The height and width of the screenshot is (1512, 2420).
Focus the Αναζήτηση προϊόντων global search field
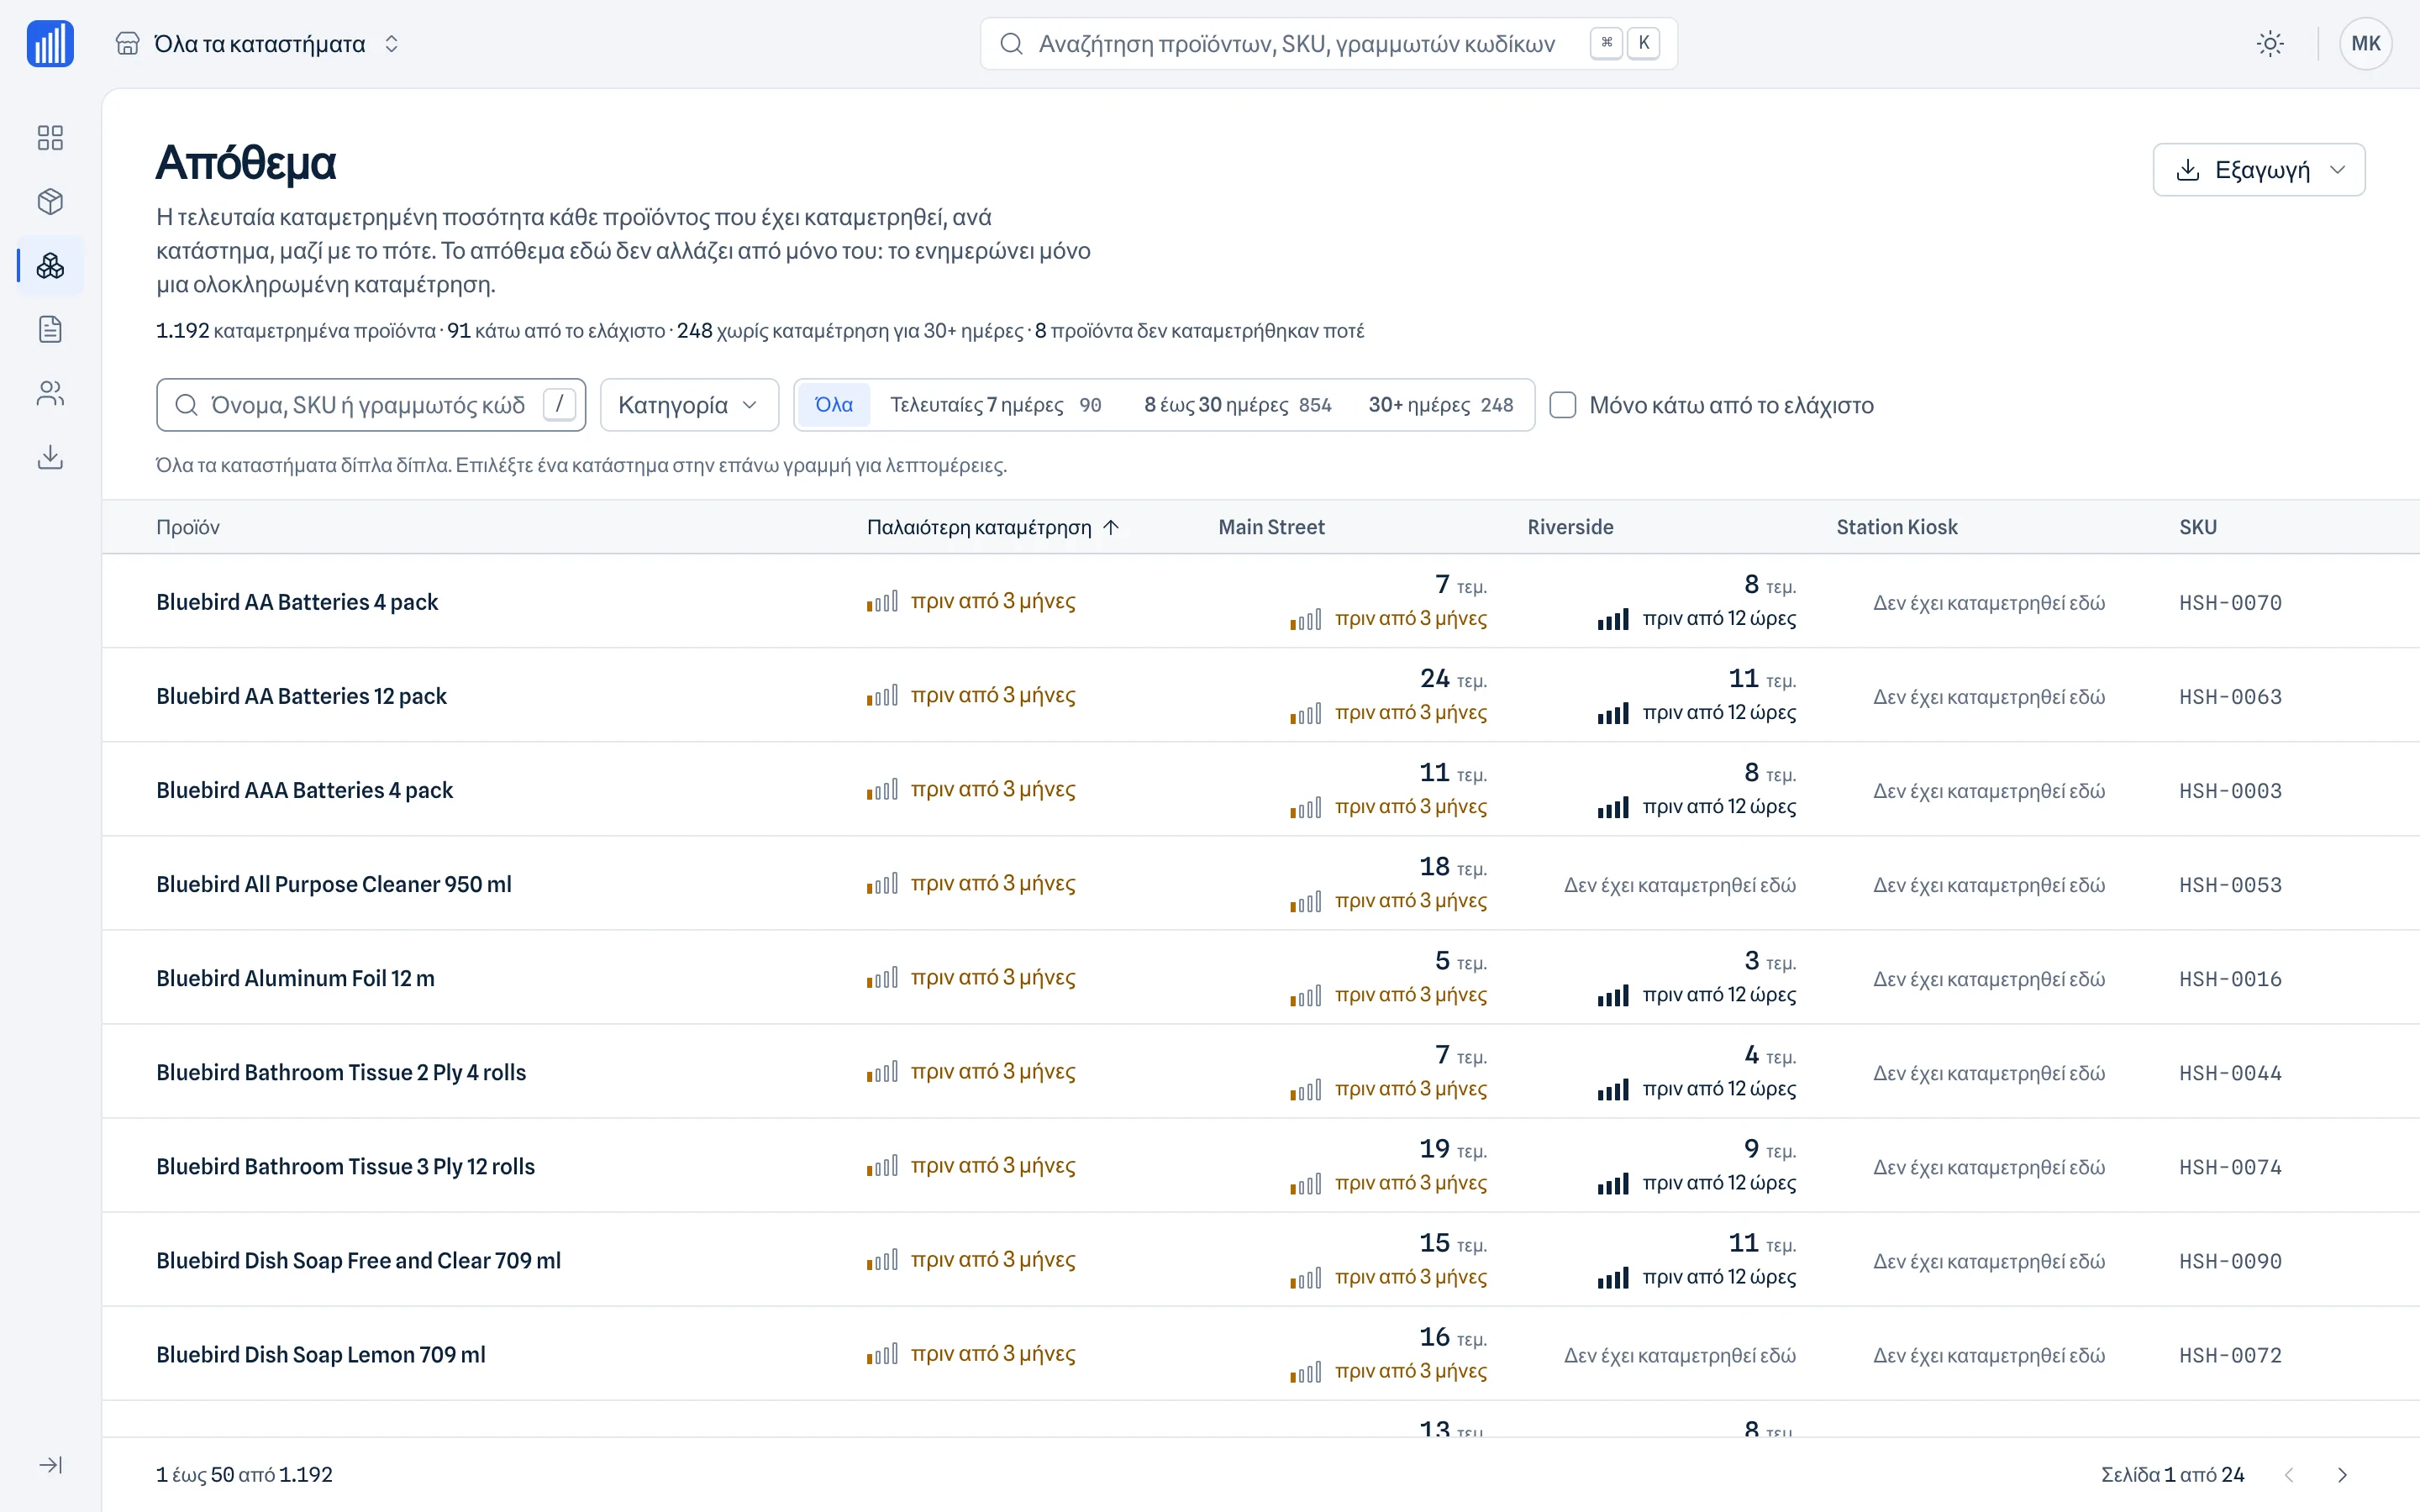tap(1328, 44)
